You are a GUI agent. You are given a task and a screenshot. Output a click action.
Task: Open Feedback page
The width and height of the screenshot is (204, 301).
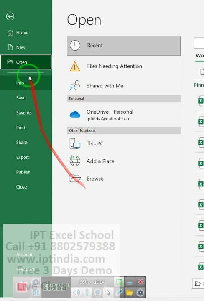26,269
